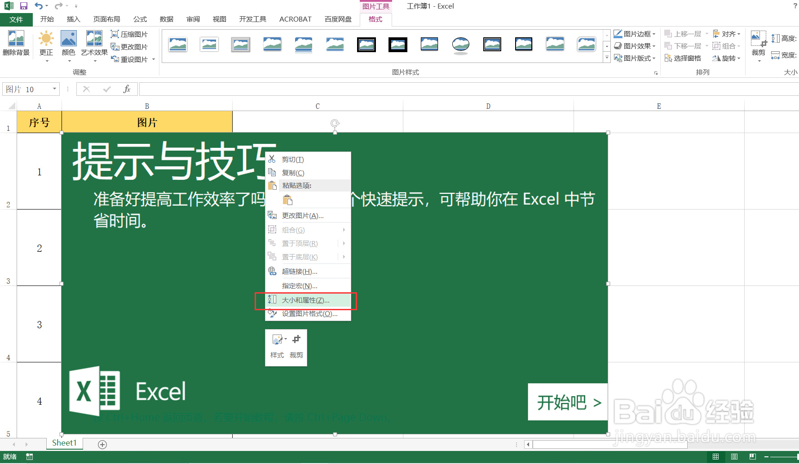Click the rotation handle above the picture
799x464 pixels.
point(335,123)
